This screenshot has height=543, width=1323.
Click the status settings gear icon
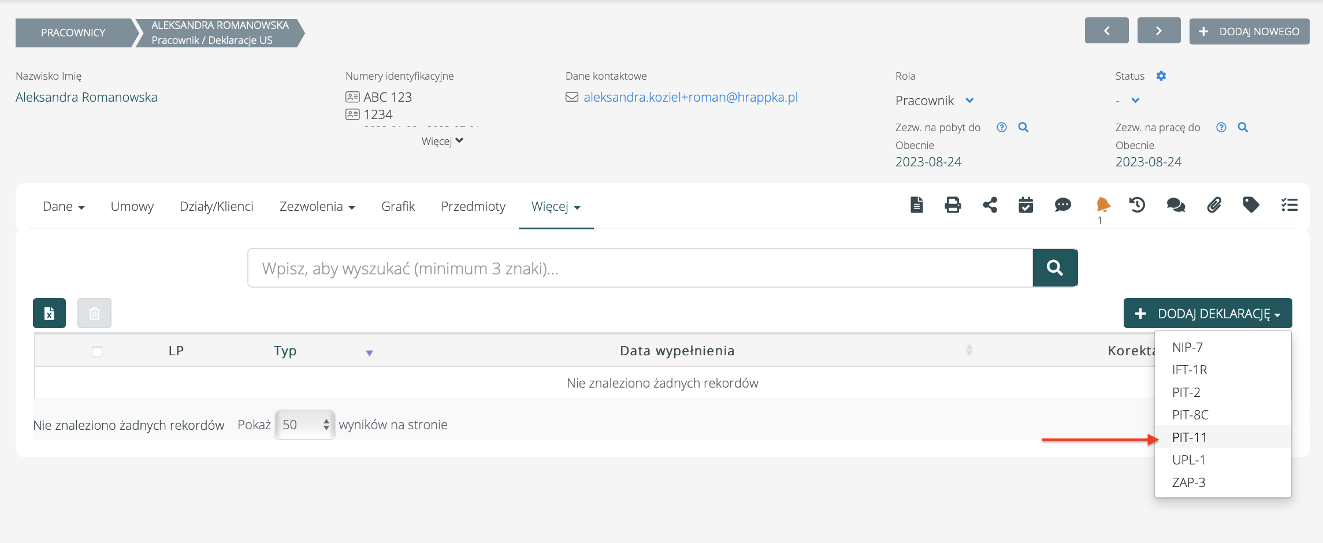(x=1161, y=76)
